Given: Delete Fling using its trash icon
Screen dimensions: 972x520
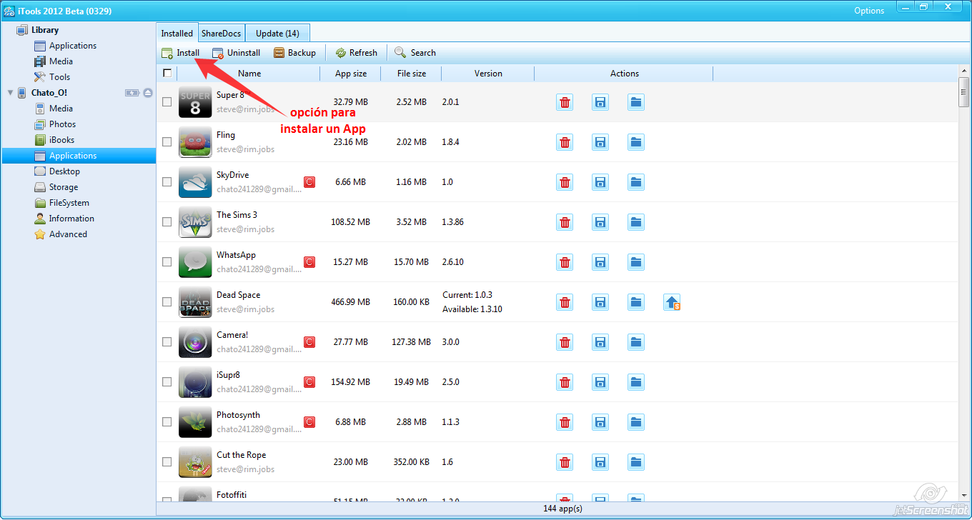Looking at the screenshot, I should coord(565,142).
